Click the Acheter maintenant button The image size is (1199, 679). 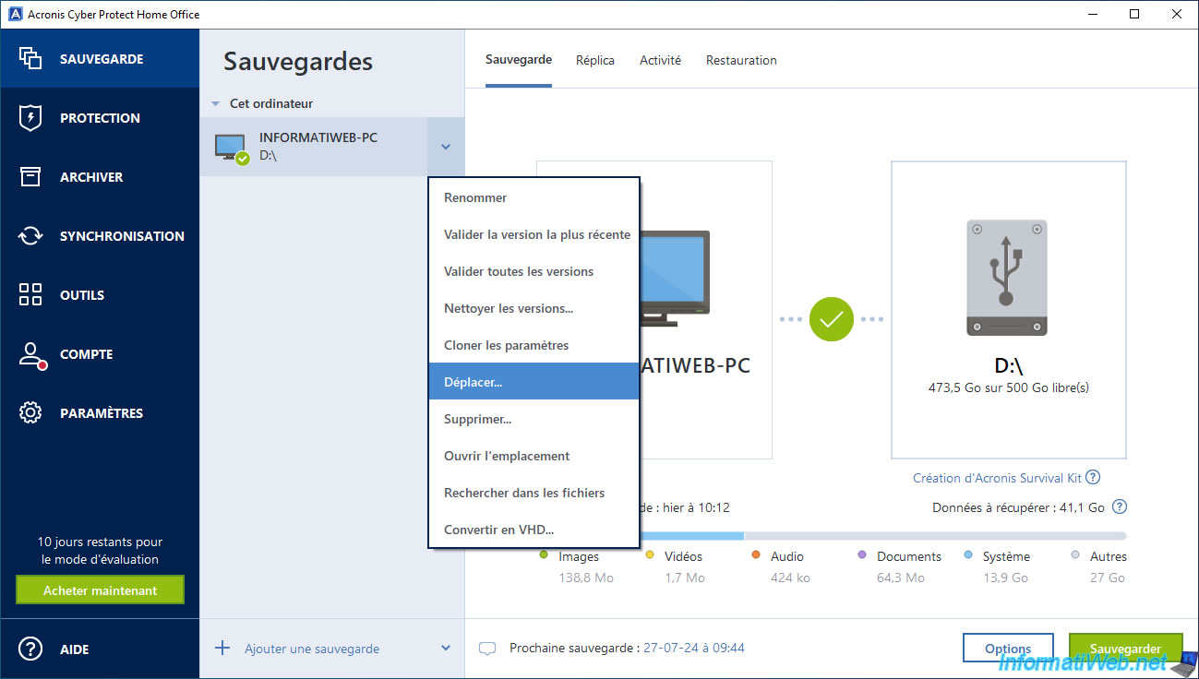tap(101, 590)
